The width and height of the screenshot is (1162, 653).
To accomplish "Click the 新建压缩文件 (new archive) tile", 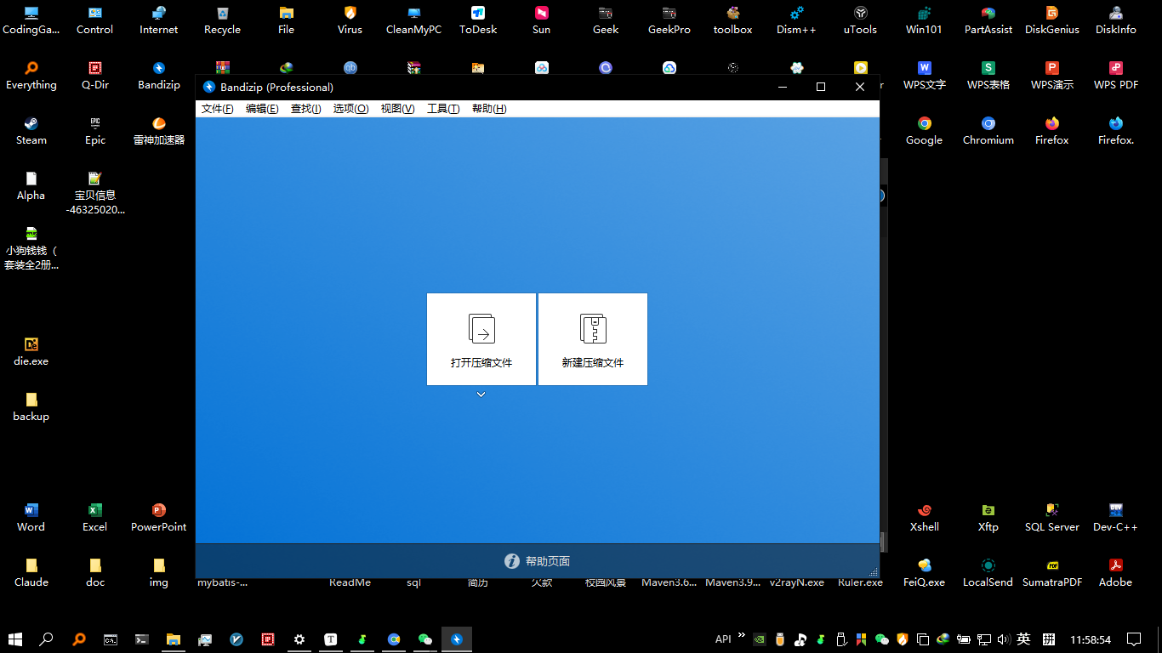I will tap(593, 339).
